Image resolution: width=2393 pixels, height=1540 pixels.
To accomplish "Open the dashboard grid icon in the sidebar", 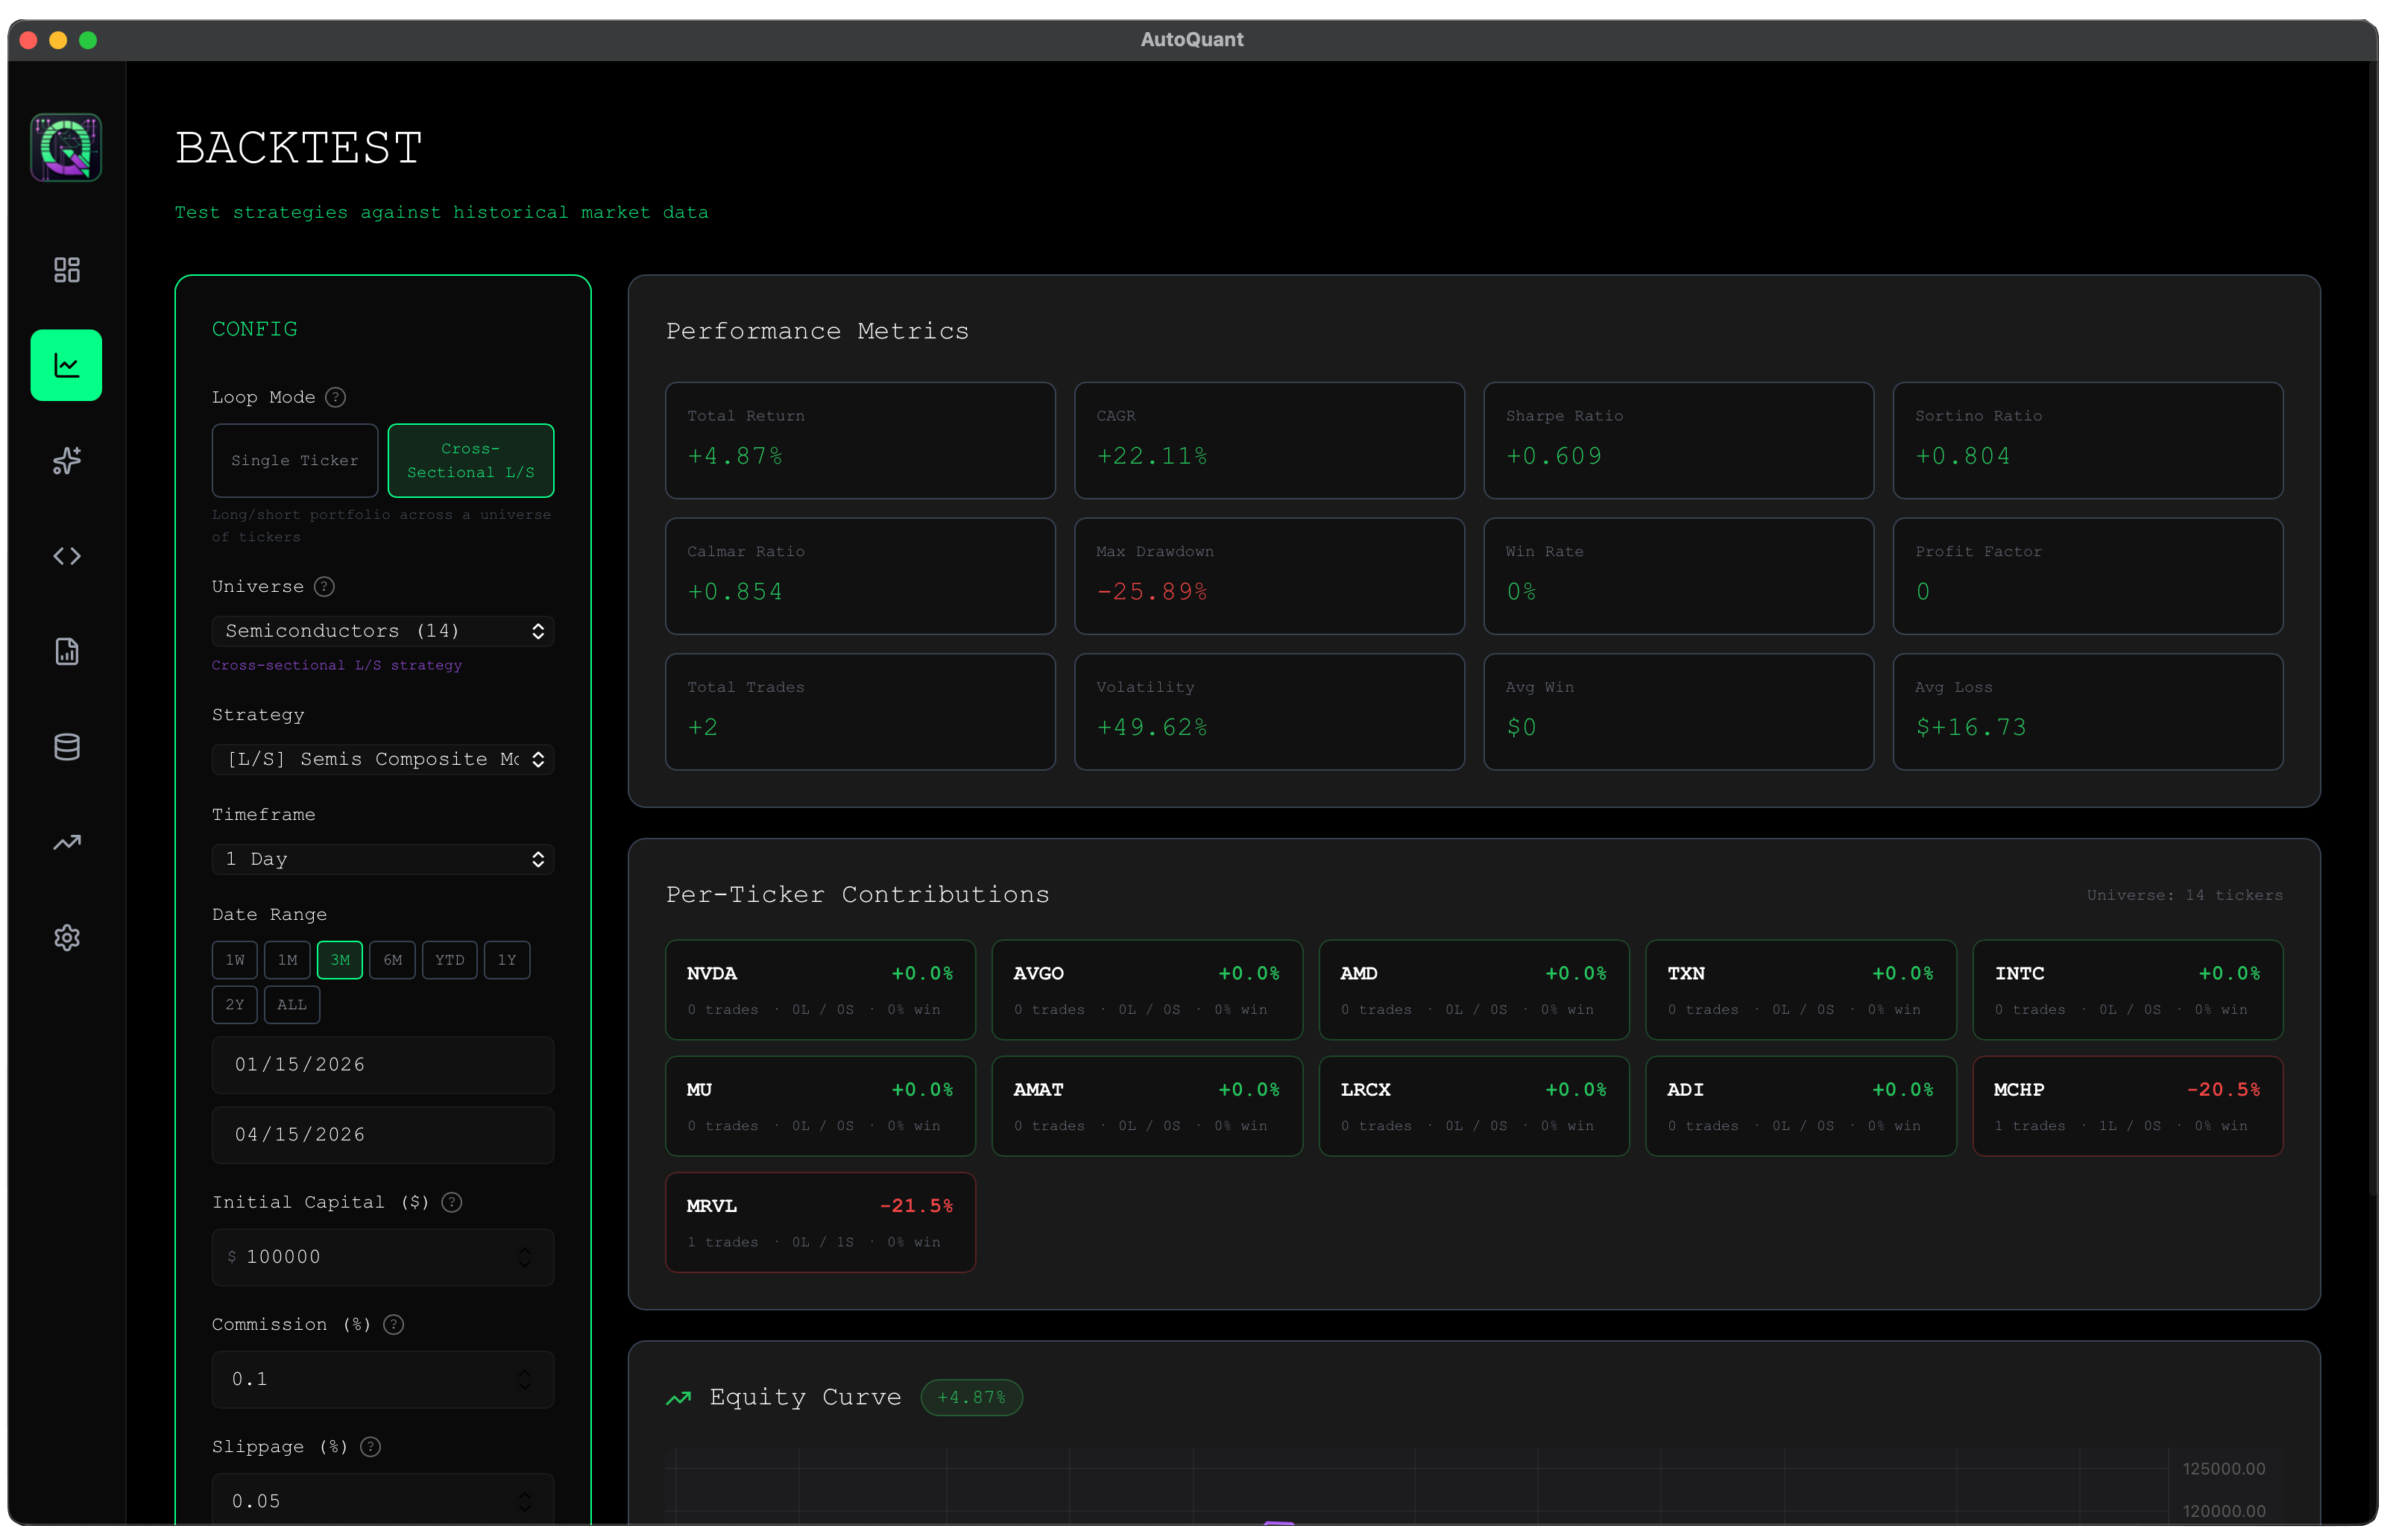I will pyautogui.click(x=66, y=270).
